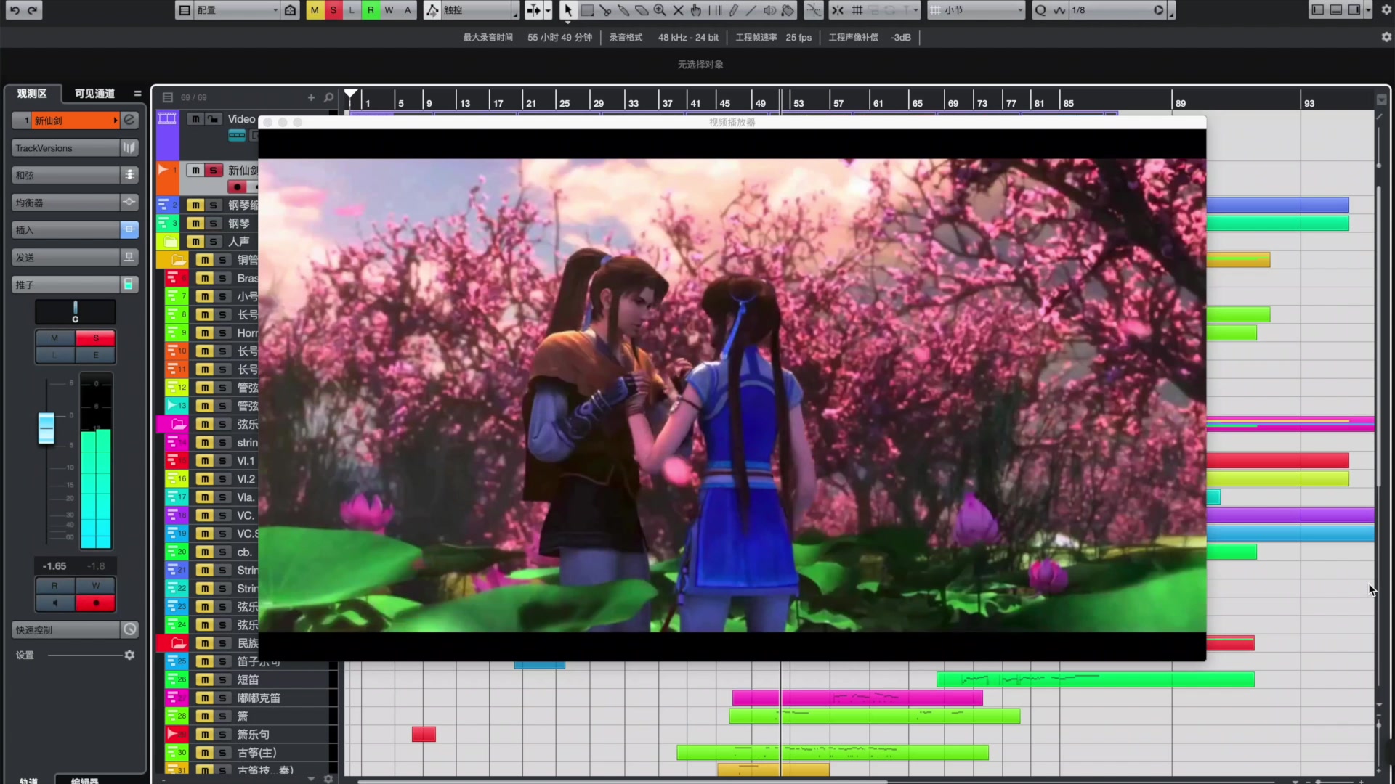Select the Glue tool
Image resolution: width=1395 pixels, height=784 pixels.
coord(623,10)
